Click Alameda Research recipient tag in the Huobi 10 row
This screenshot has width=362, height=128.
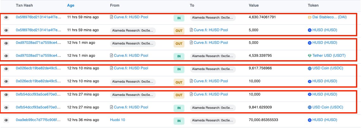coord(213,120)
